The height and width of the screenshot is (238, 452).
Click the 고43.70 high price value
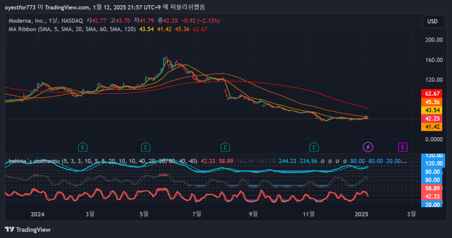(x=120, y=21)
